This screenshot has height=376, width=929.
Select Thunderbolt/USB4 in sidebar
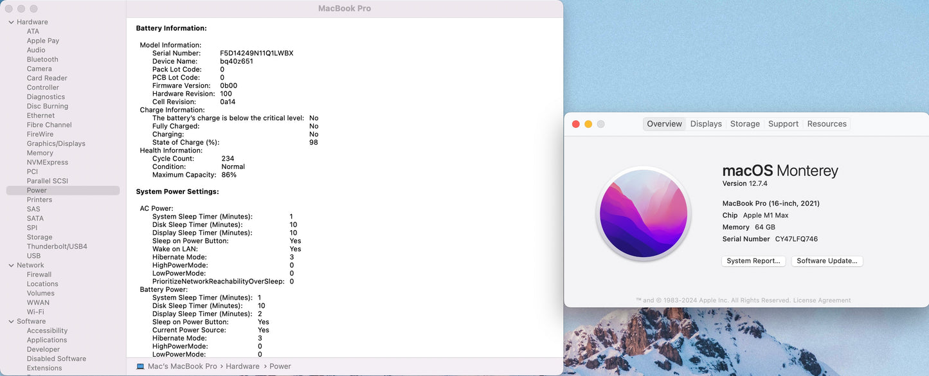click(57, 246)
